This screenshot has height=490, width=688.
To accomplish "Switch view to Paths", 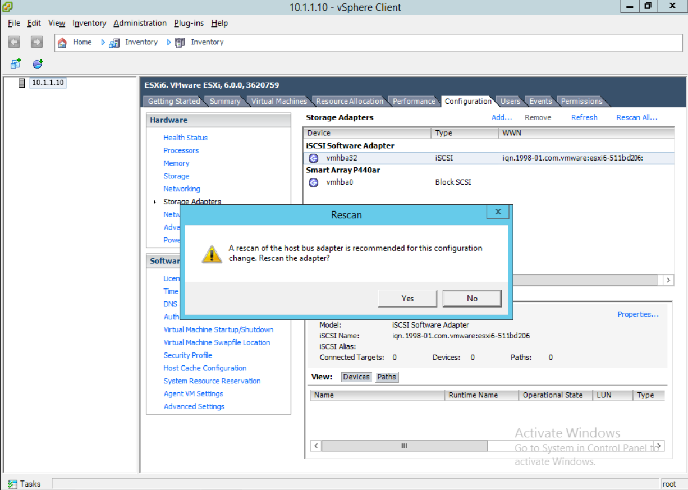I will pos(387,377).
